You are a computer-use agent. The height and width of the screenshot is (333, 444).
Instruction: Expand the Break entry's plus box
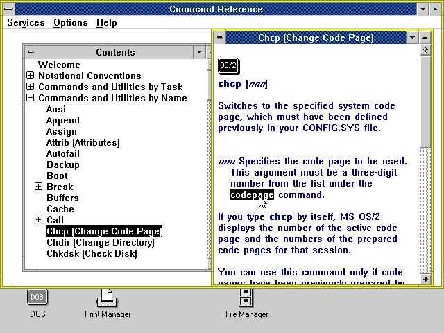(38, 187)
